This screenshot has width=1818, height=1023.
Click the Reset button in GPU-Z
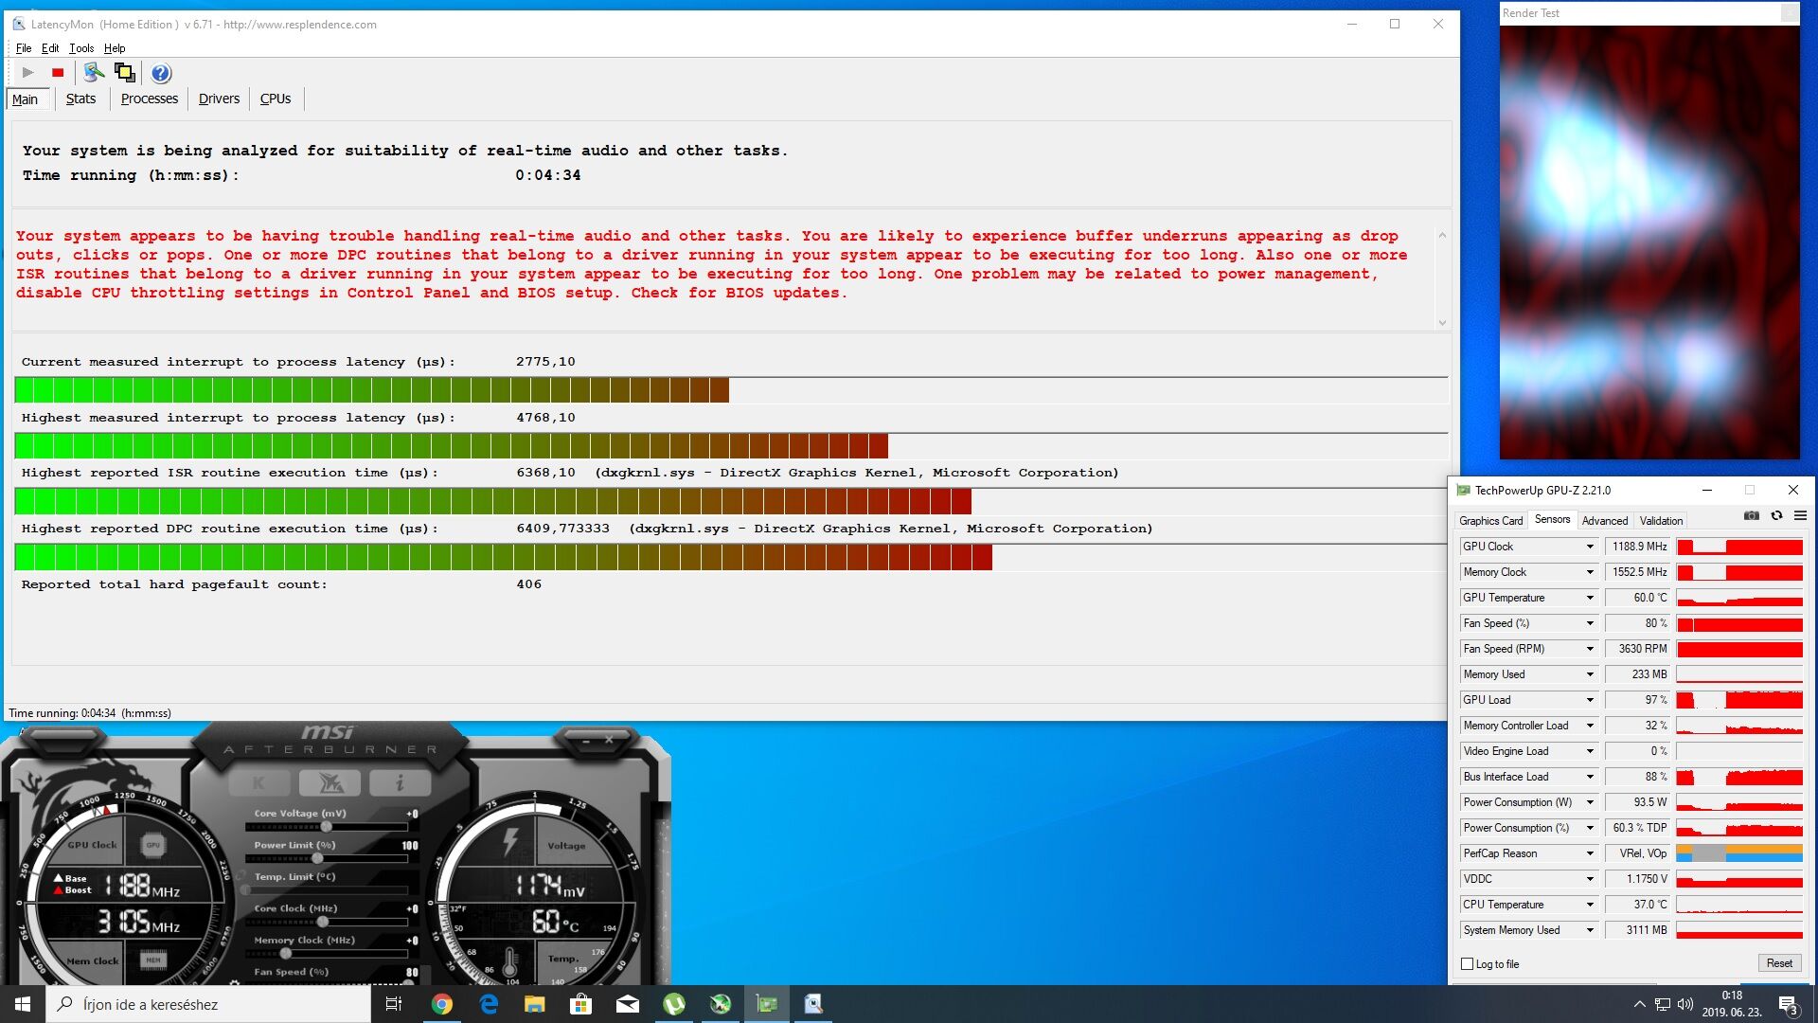tap(1779, 963)
